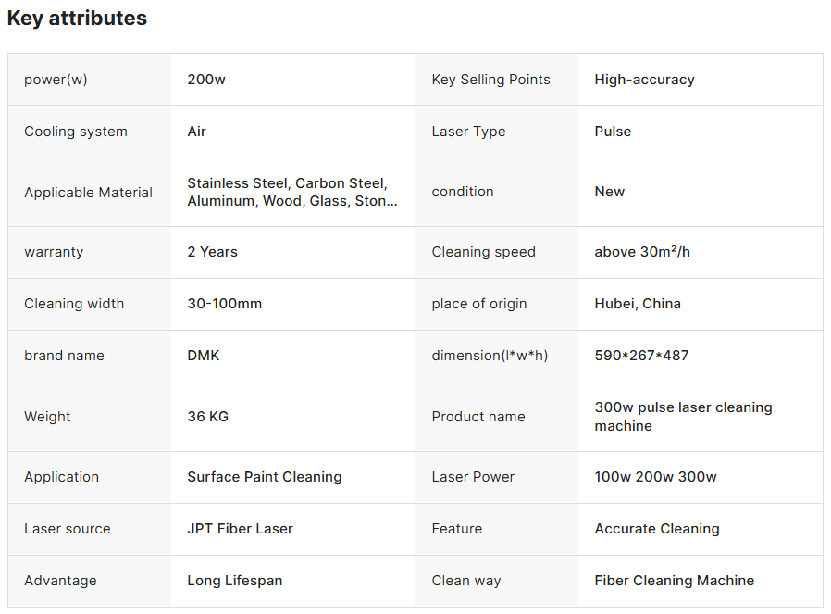Click Hubei, China place of origin
Viewport: 831px width, 614px height.
point(638,304)
